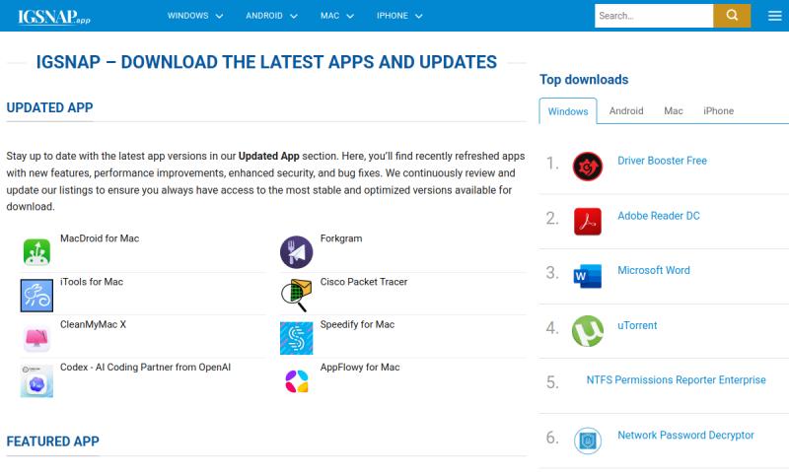This screenshot has height=473, width=789.
Task: Click the NTFS Permissions Reporter Enterprise link
Action: coord(676,380)
